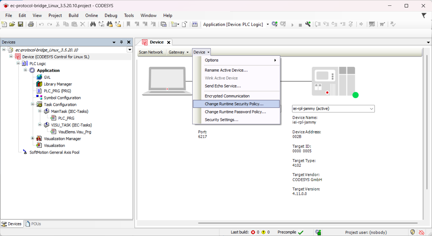Click the Device dropdown button in editor
The height and width of the screenshot is (236, 432).
201,52
